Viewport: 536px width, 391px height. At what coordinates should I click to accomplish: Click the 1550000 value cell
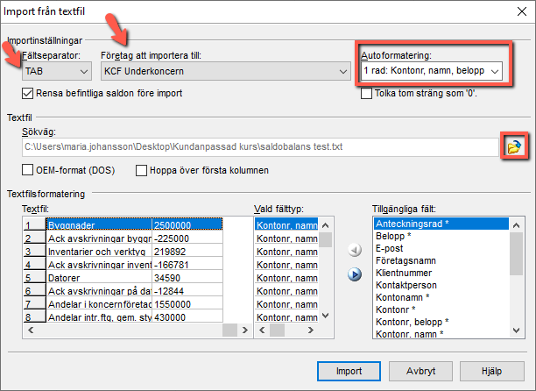point(187,304)
